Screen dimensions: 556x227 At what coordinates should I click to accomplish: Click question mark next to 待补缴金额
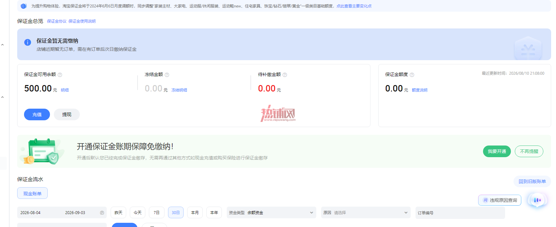point(285,75)
